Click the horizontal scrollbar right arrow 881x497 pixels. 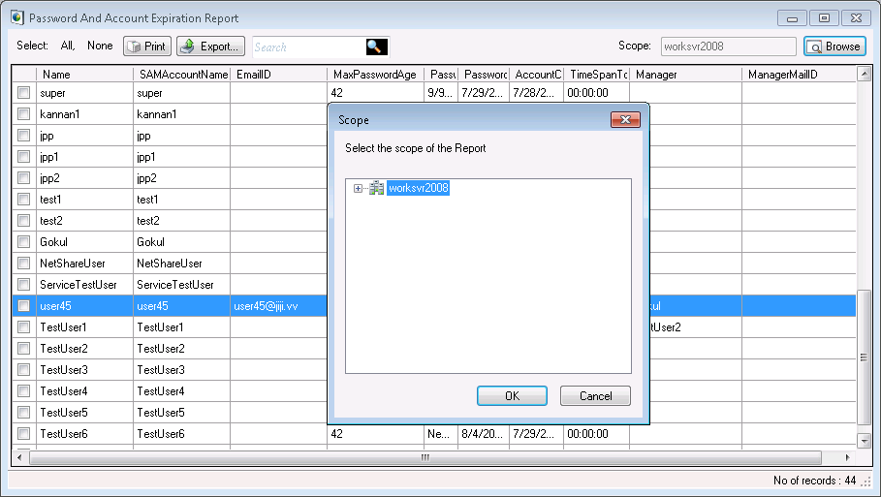click(x=848, y=457)
